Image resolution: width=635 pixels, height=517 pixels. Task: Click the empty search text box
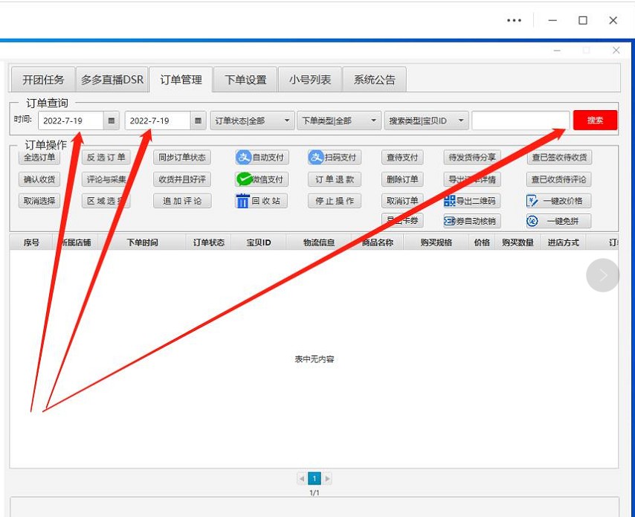520,121
